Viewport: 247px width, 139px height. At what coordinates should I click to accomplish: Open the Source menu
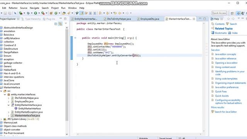pyautogui.click(x=24, y=8)
